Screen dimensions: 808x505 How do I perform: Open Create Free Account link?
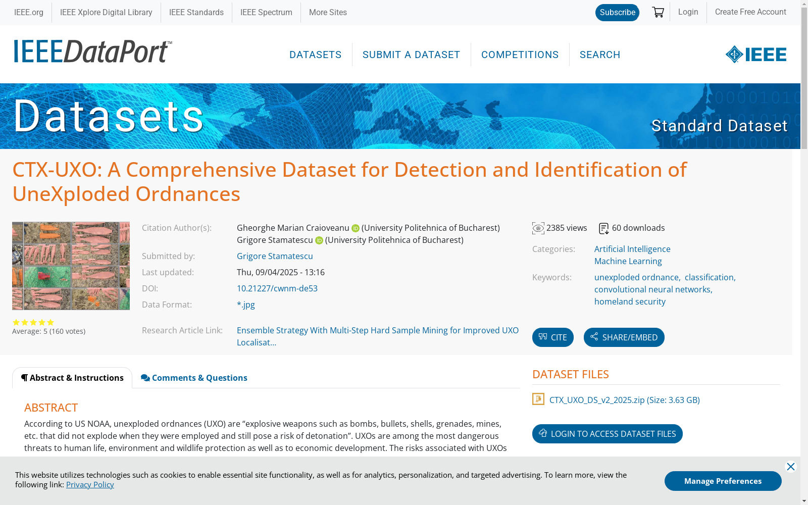pyautogui.click(x=750, y=12)
